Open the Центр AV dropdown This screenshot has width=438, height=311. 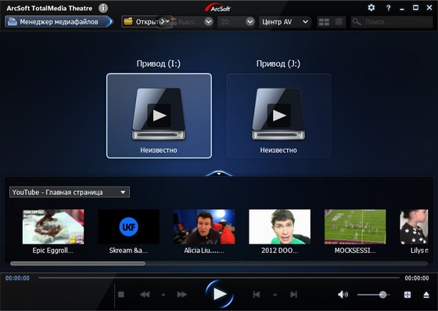pyautogui.click(x=285, y=21)
